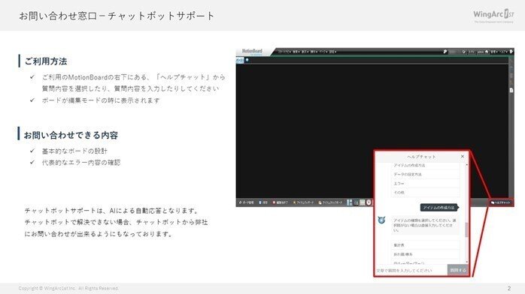Choose エラー chat option
Image resolution: width=525 pixels, height=294 pixels.
426,184
